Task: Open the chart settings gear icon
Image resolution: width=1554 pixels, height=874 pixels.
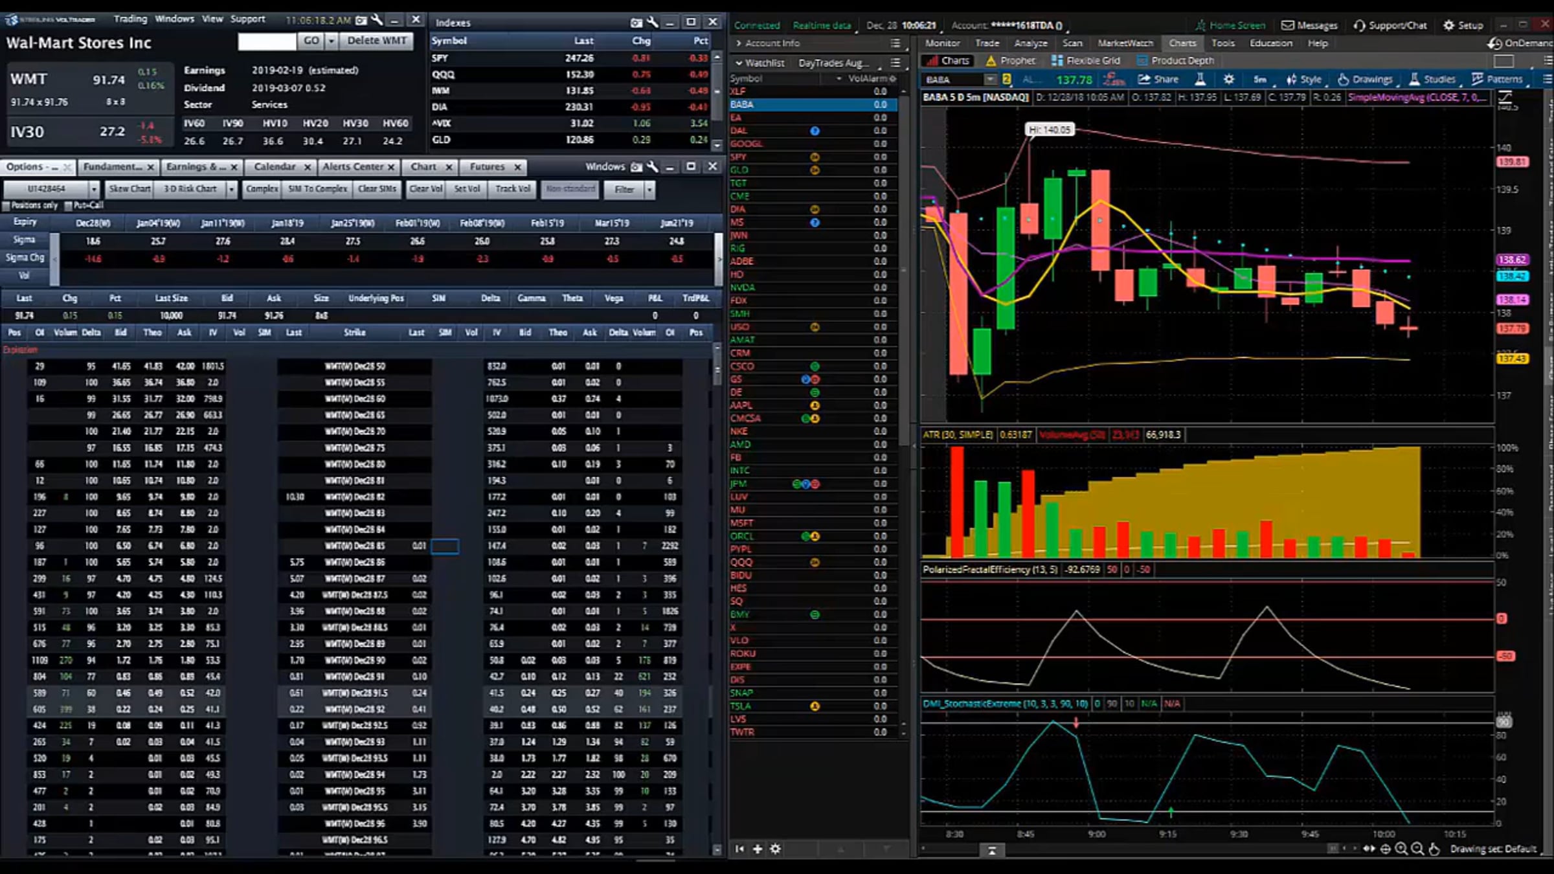Action: pyautogui.click(x=1228, y=79)
